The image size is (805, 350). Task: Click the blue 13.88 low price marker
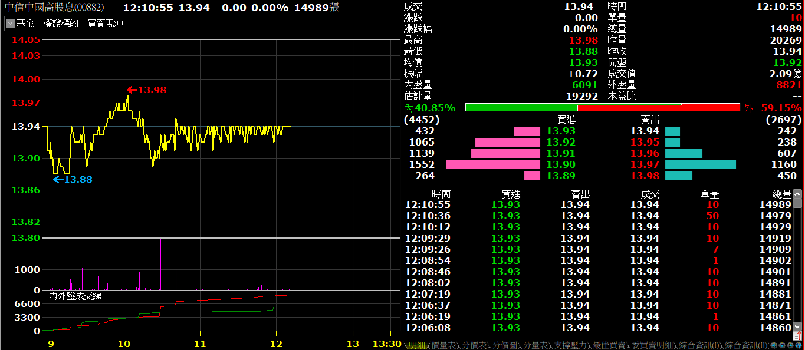(73, 180)
